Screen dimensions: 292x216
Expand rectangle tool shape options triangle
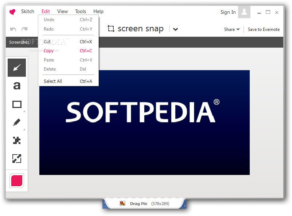pos(24,111)
